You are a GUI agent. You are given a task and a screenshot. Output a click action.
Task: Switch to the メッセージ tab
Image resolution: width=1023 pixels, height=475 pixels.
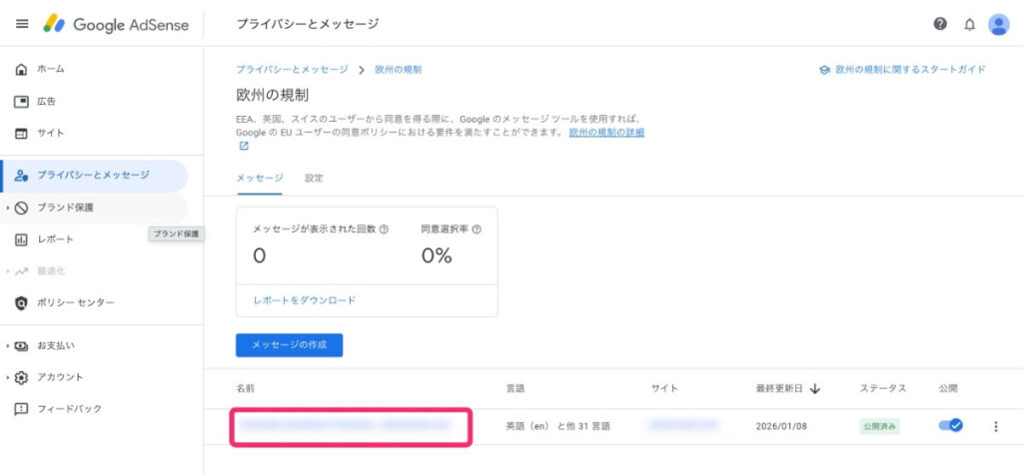260,178
